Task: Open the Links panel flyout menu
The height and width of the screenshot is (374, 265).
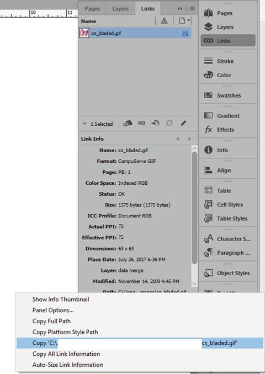Action: tap(192, 9)
